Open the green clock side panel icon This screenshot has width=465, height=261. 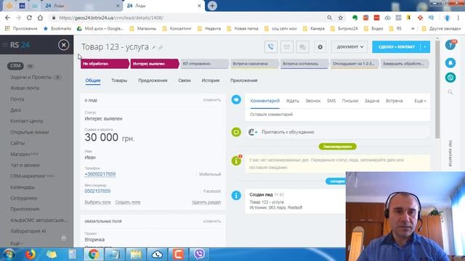pyautogui.click(x=450, y=78)
